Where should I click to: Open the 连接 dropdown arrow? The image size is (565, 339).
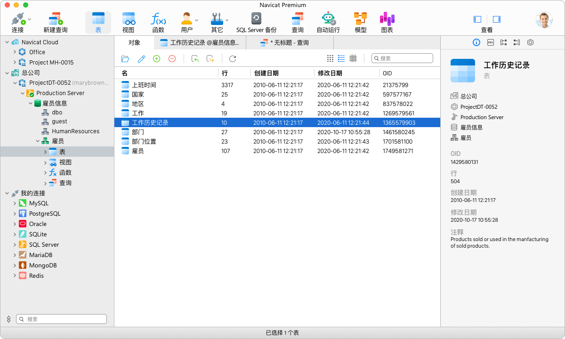pos(30,19)
